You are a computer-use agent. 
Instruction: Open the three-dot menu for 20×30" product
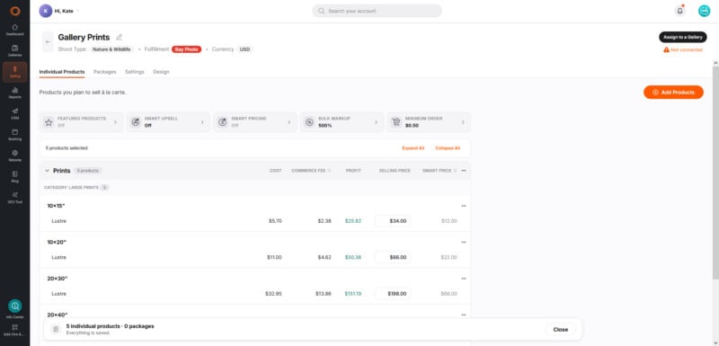coord(464,279)
